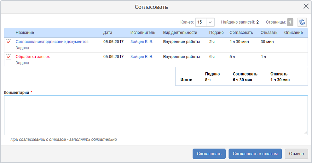Open Зайцев В. В. in second row

[141, 57]
